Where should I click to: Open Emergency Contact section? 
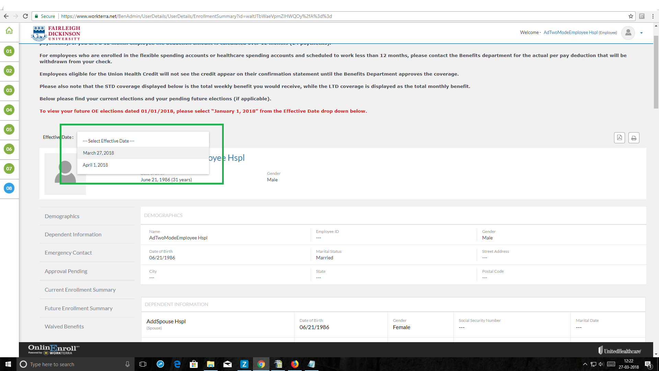click(x=87, y=252)
